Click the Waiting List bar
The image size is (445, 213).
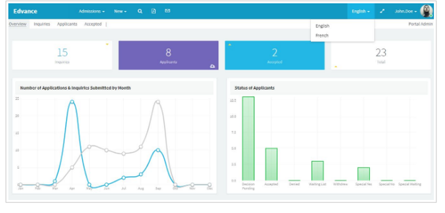pyautogui.click(x=318, y=171)
